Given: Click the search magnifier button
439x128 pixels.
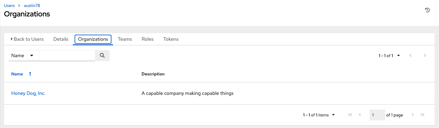Looking at the screenshot, I should (x=102, y=56).
